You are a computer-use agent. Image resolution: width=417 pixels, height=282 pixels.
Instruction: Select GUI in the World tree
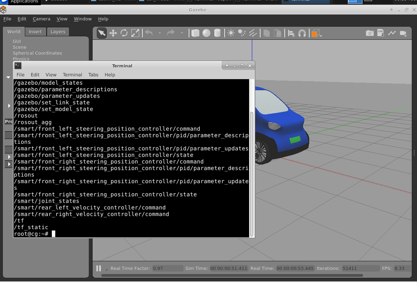pos(17,41)
